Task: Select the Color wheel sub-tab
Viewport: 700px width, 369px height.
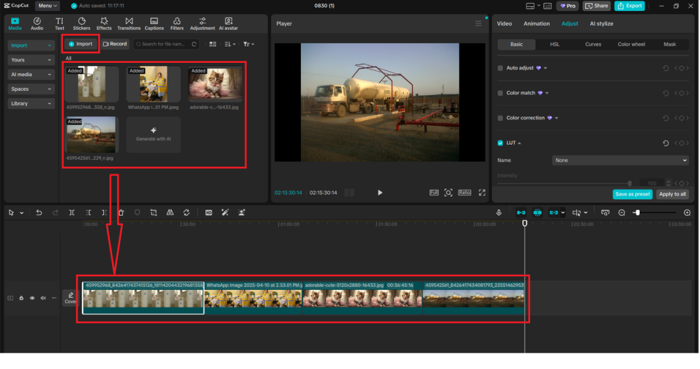Action: (631, 44)
